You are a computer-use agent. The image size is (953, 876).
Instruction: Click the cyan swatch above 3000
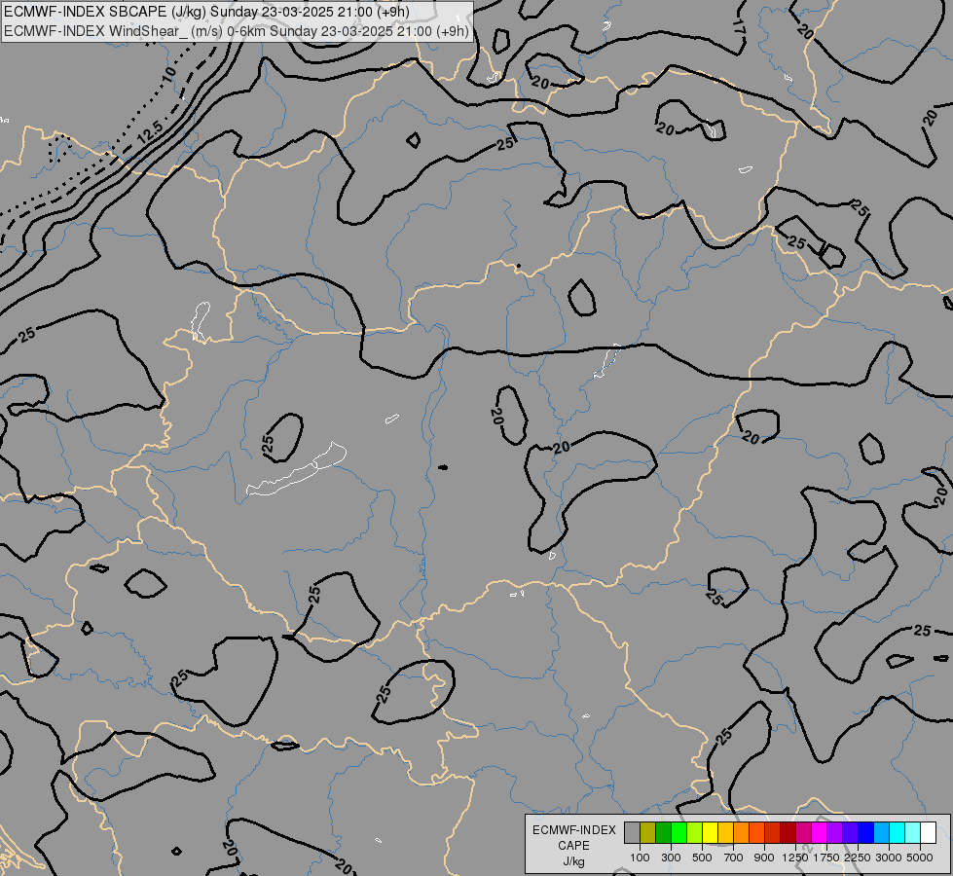897,833
